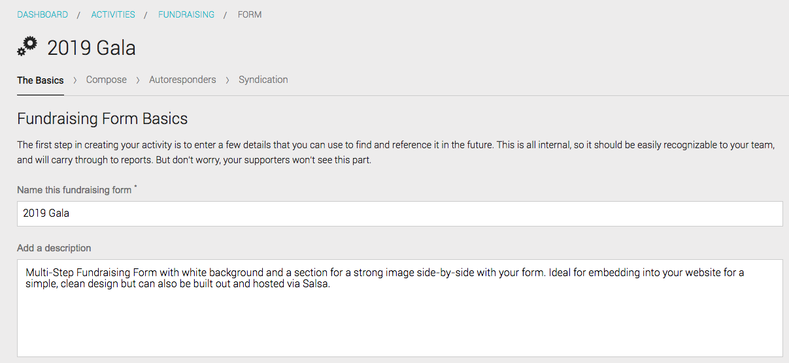Image resolution: width=789 pixels, height=363 pixels.
Task: Select The Basics tab
Action: (41, 80)
